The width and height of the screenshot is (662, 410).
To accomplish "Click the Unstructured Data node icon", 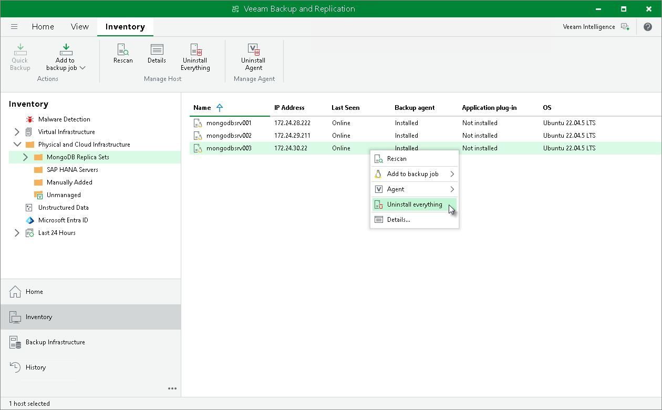I will (x=29, y=208).
